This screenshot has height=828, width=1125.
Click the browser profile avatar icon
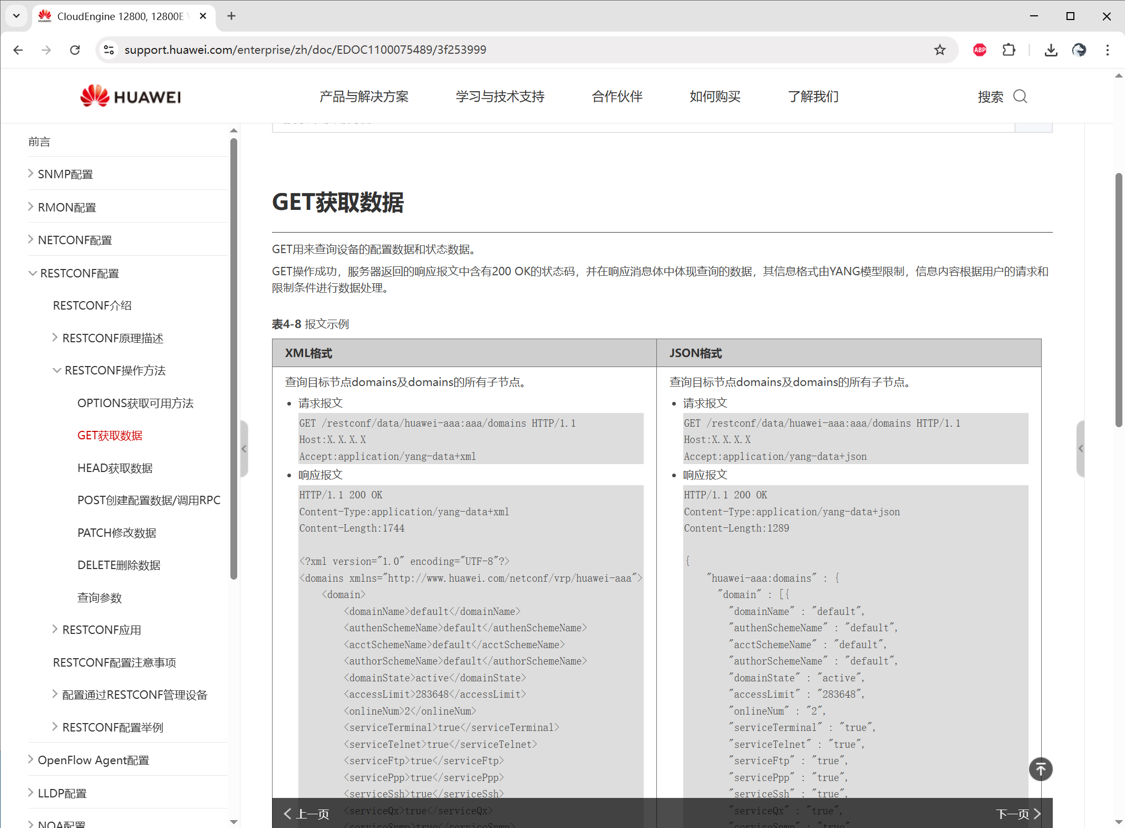coord(1079,50)
